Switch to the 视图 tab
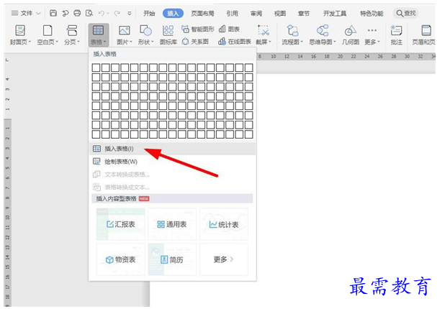The image size is (437, 309). 280,14
